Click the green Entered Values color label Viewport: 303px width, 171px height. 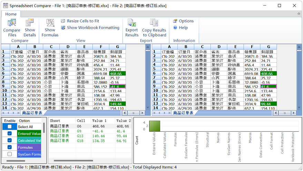click(29, 134)
